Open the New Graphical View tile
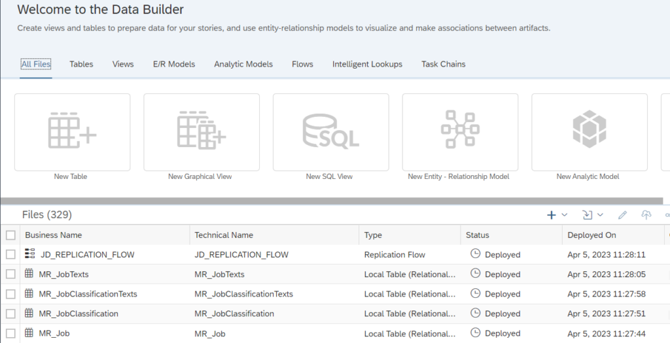 [202, 131]
